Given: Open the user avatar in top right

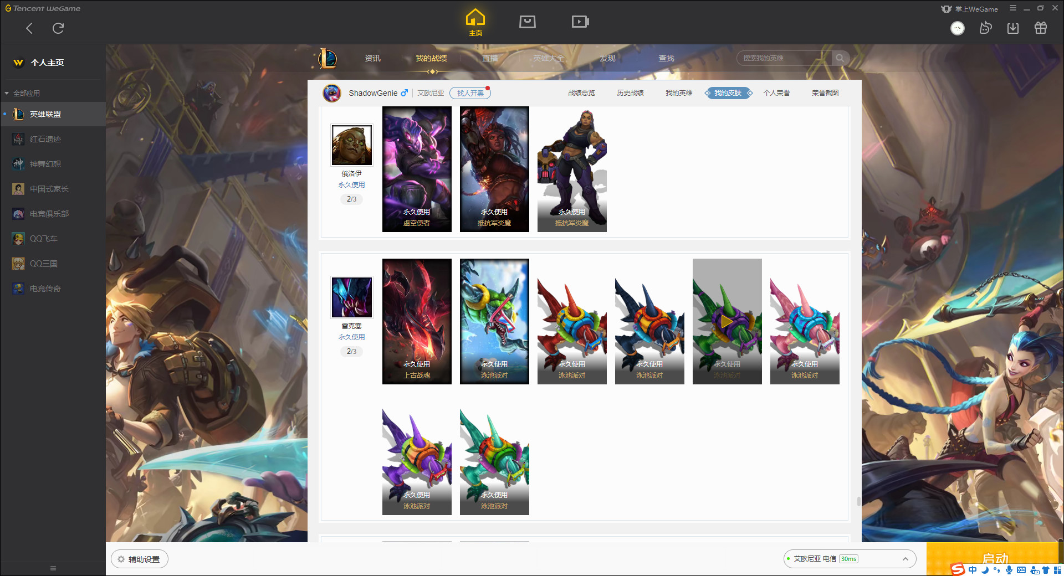Looking at the screenshot, I should tap(958, 28).
